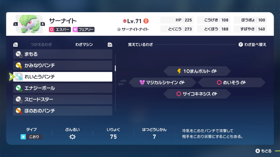Click the R button beside portrait
This screenshot has height=157, width=280.
43,24
